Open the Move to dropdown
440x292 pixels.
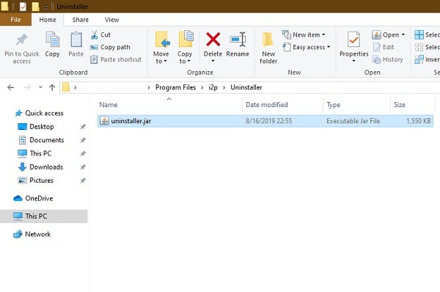(x=161, y=48)
